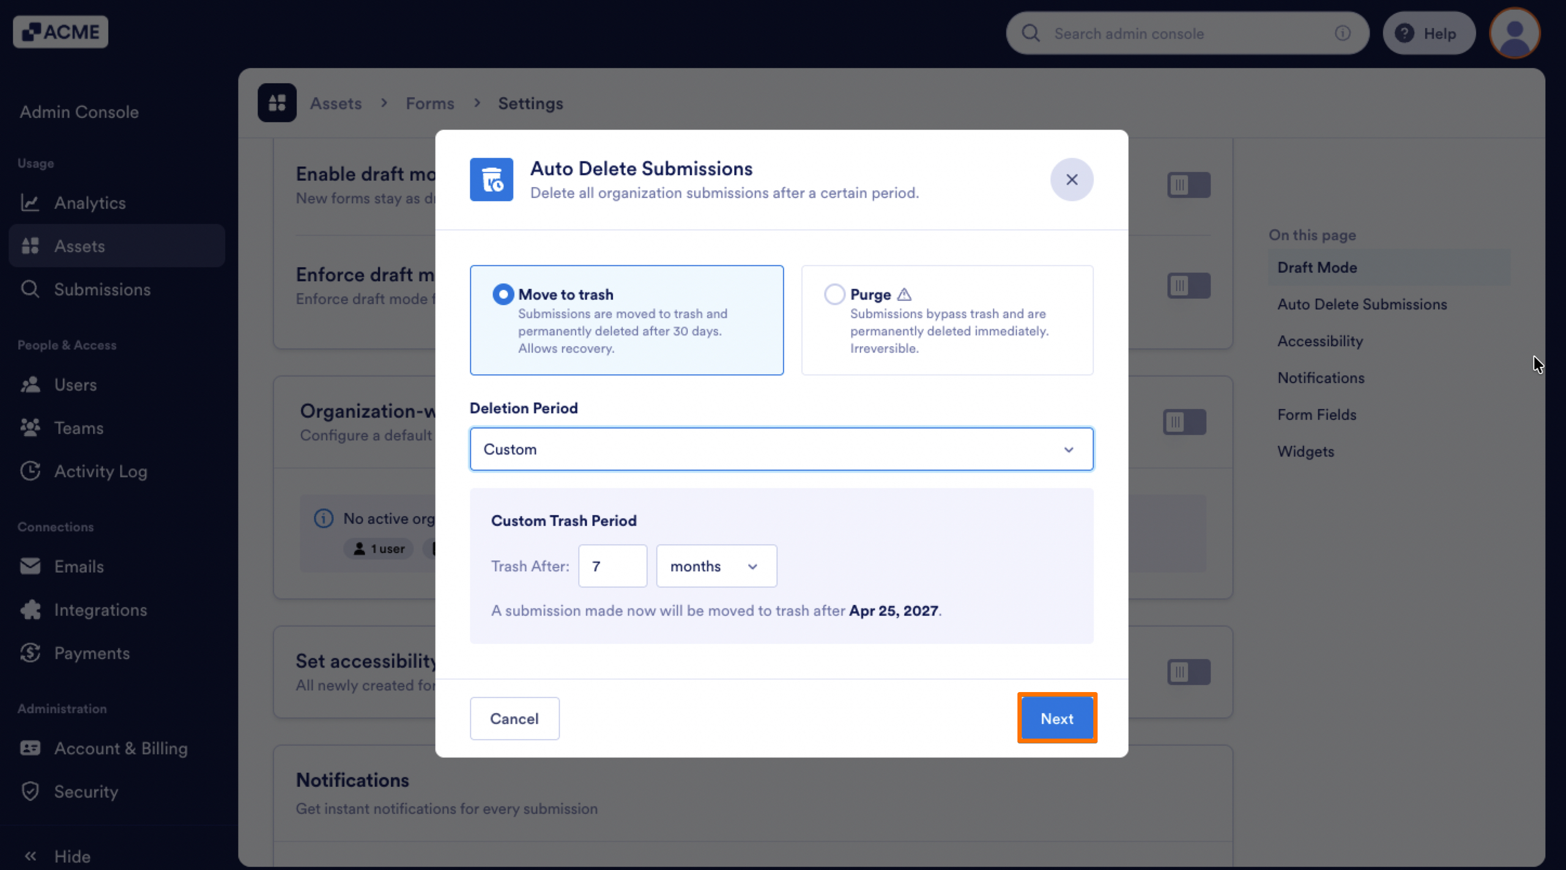The height and width of the screenshot is (870, 1566).
Task: Open the Help button
Action: [x=1428, y=33]
